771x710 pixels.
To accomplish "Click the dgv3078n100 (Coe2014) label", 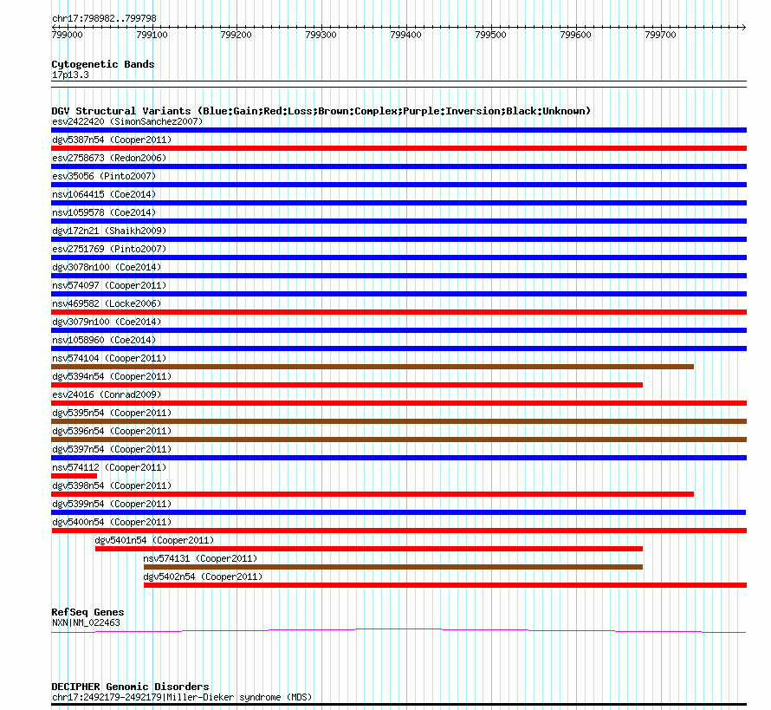I will pyautogui.click(x=107, y=267).
